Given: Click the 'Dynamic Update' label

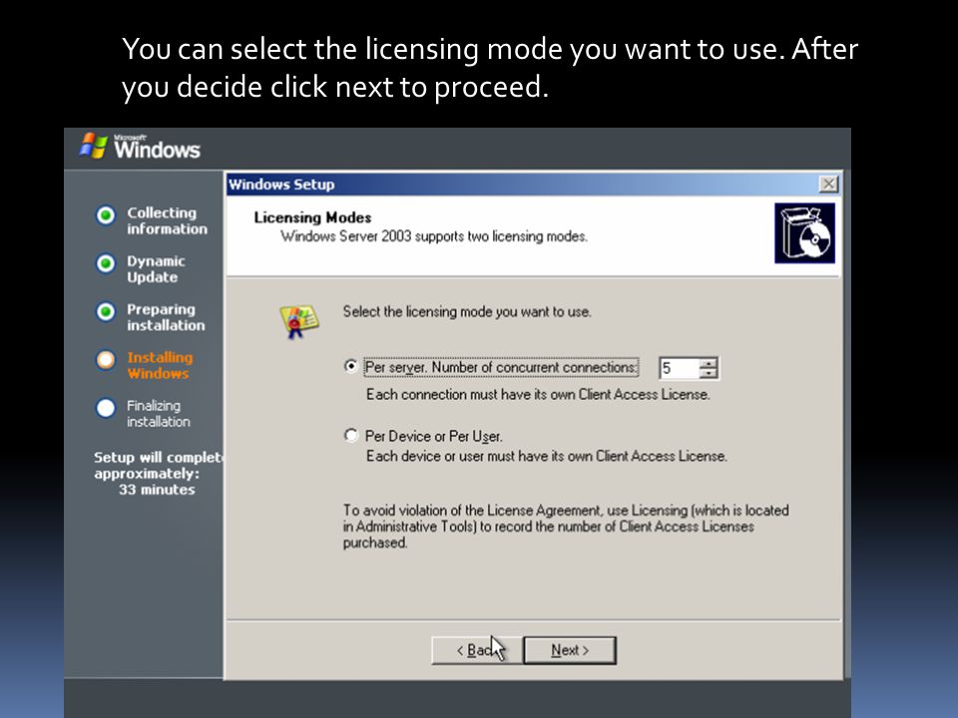Looking at the screenshot, I should pos(156,269).
